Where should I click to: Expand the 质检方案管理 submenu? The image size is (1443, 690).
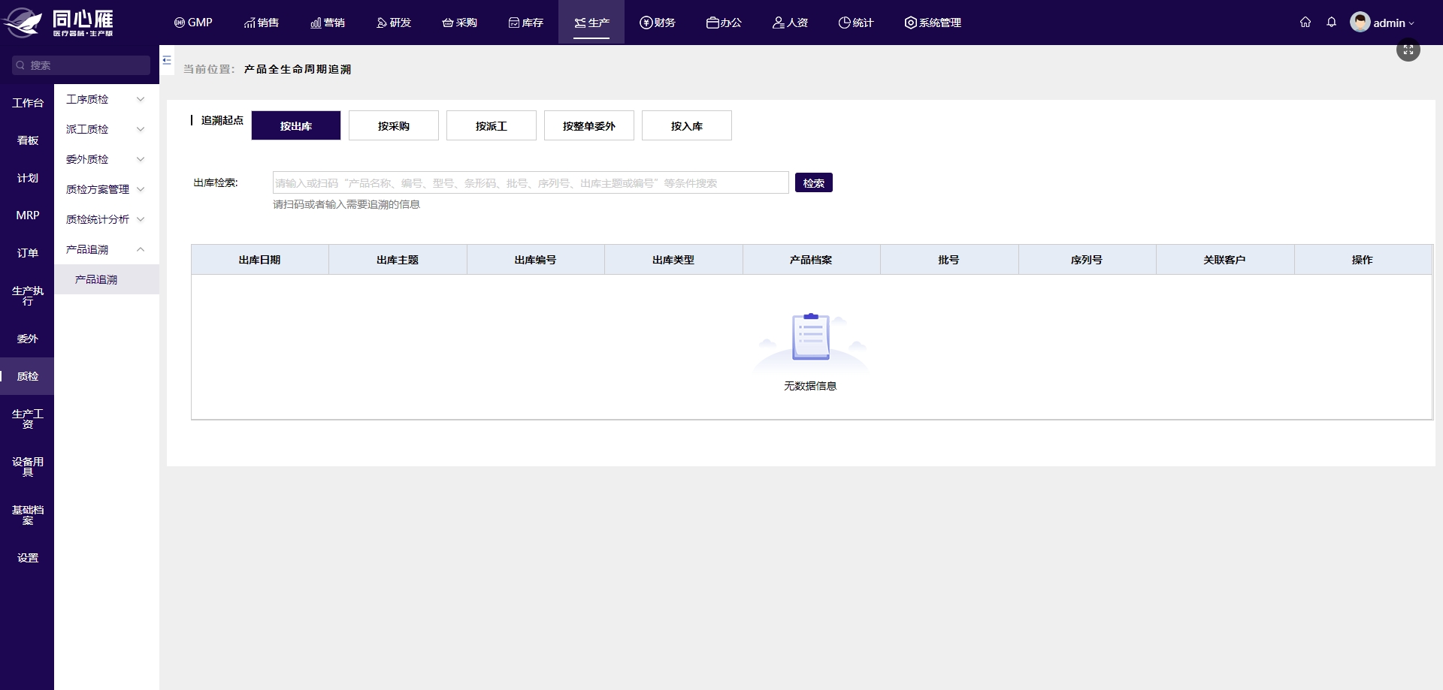click(106, 189)
